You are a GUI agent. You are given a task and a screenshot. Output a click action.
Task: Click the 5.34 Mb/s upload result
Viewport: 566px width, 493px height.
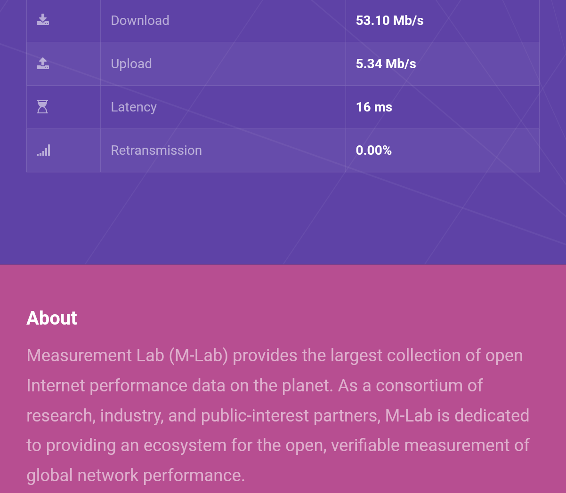click(386, 64)
